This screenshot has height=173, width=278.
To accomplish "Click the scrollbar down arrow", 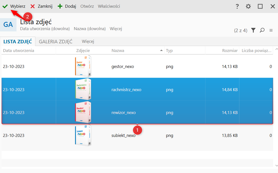I will [277, 165].
